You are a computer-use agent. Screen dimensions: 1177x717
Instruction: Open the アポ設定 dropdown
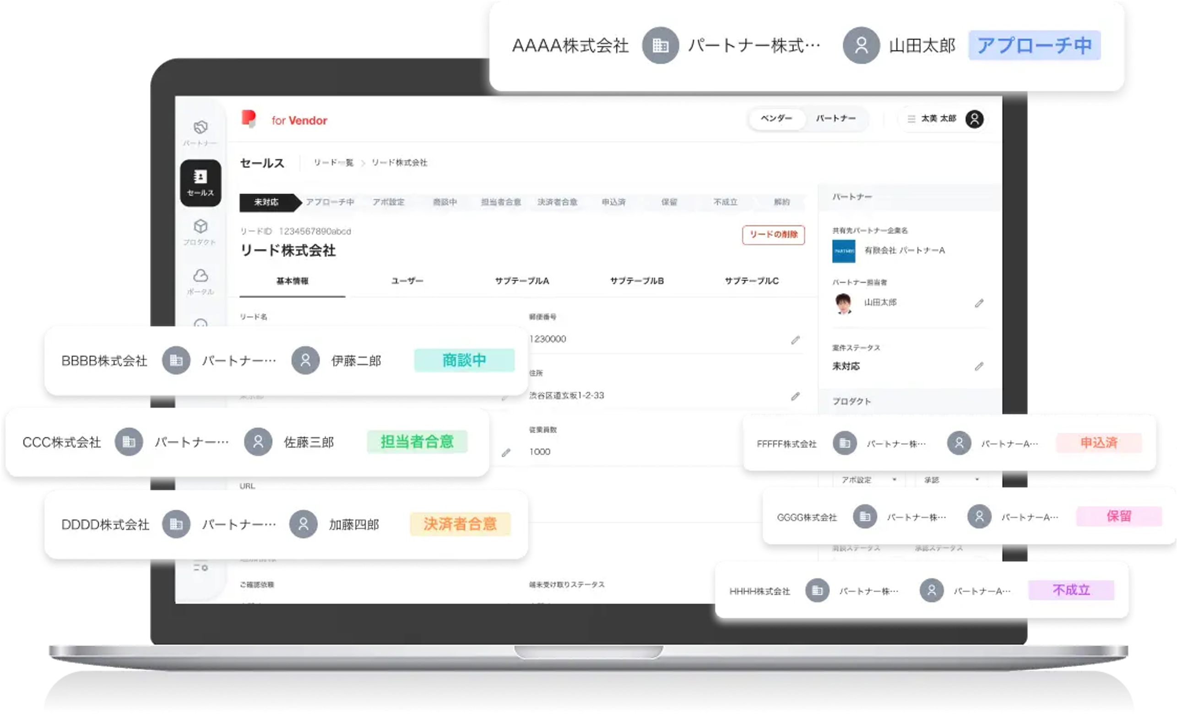pyautogui.click(x=868, y=480)
